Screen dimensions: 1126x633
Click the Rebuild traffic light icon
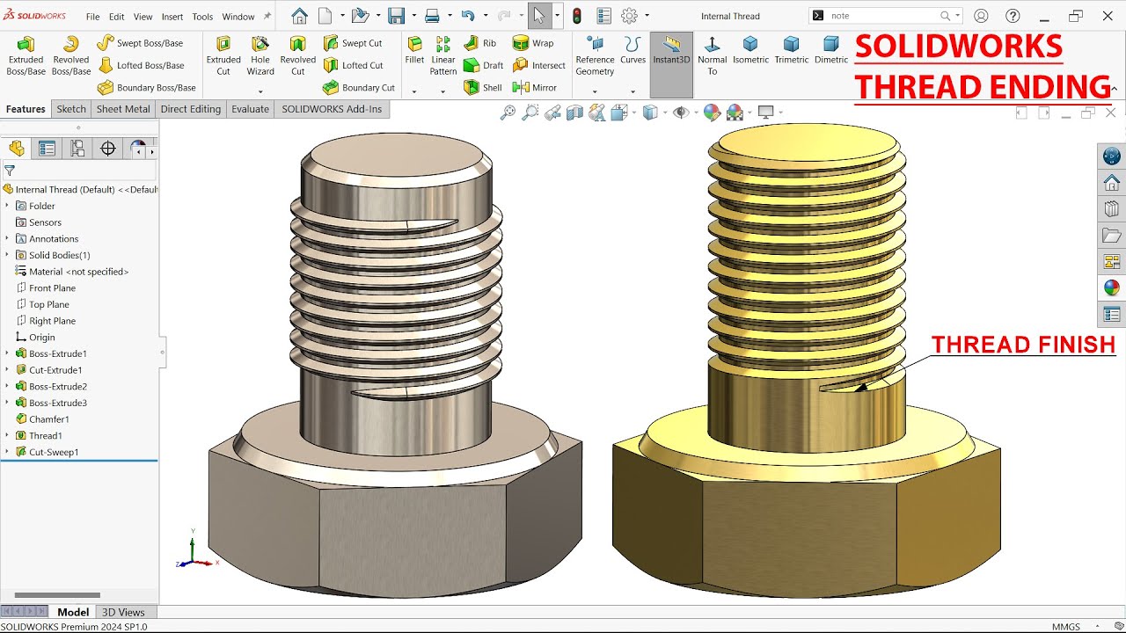point(577,16)
